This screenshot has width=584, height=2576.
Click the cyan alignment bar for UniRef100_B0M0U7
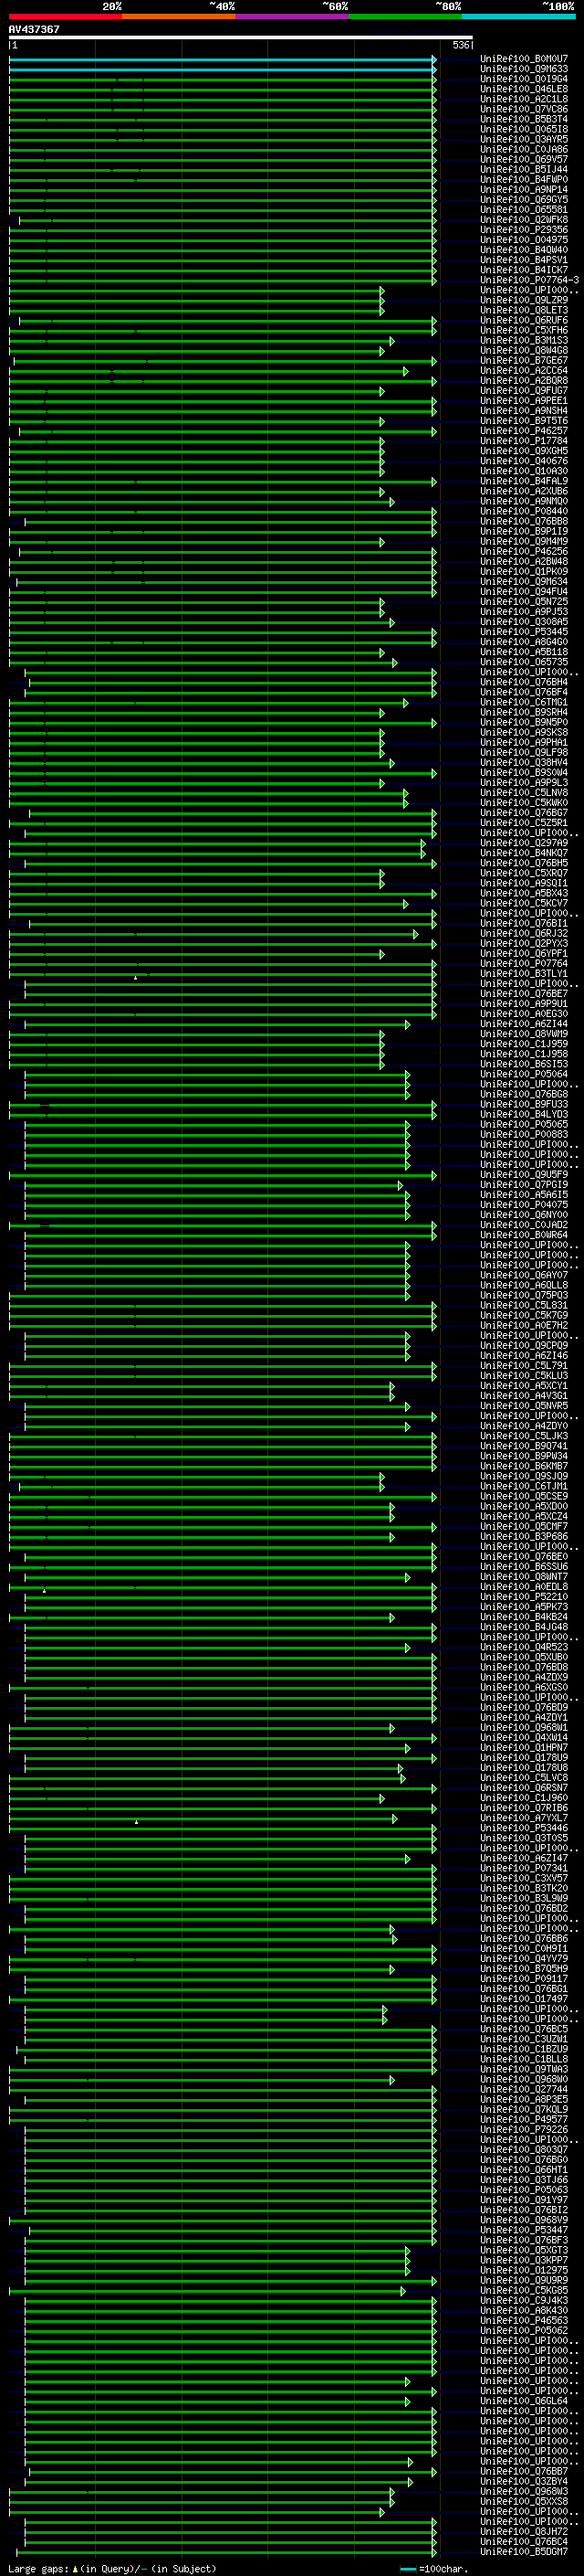coord(223,59)
